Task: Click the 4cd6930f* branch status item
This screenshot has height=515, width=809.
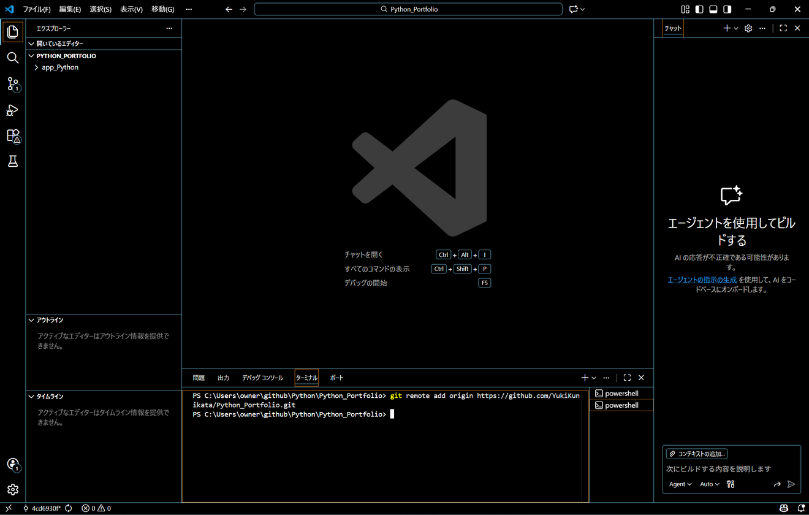Action: (x=42, y=508)
